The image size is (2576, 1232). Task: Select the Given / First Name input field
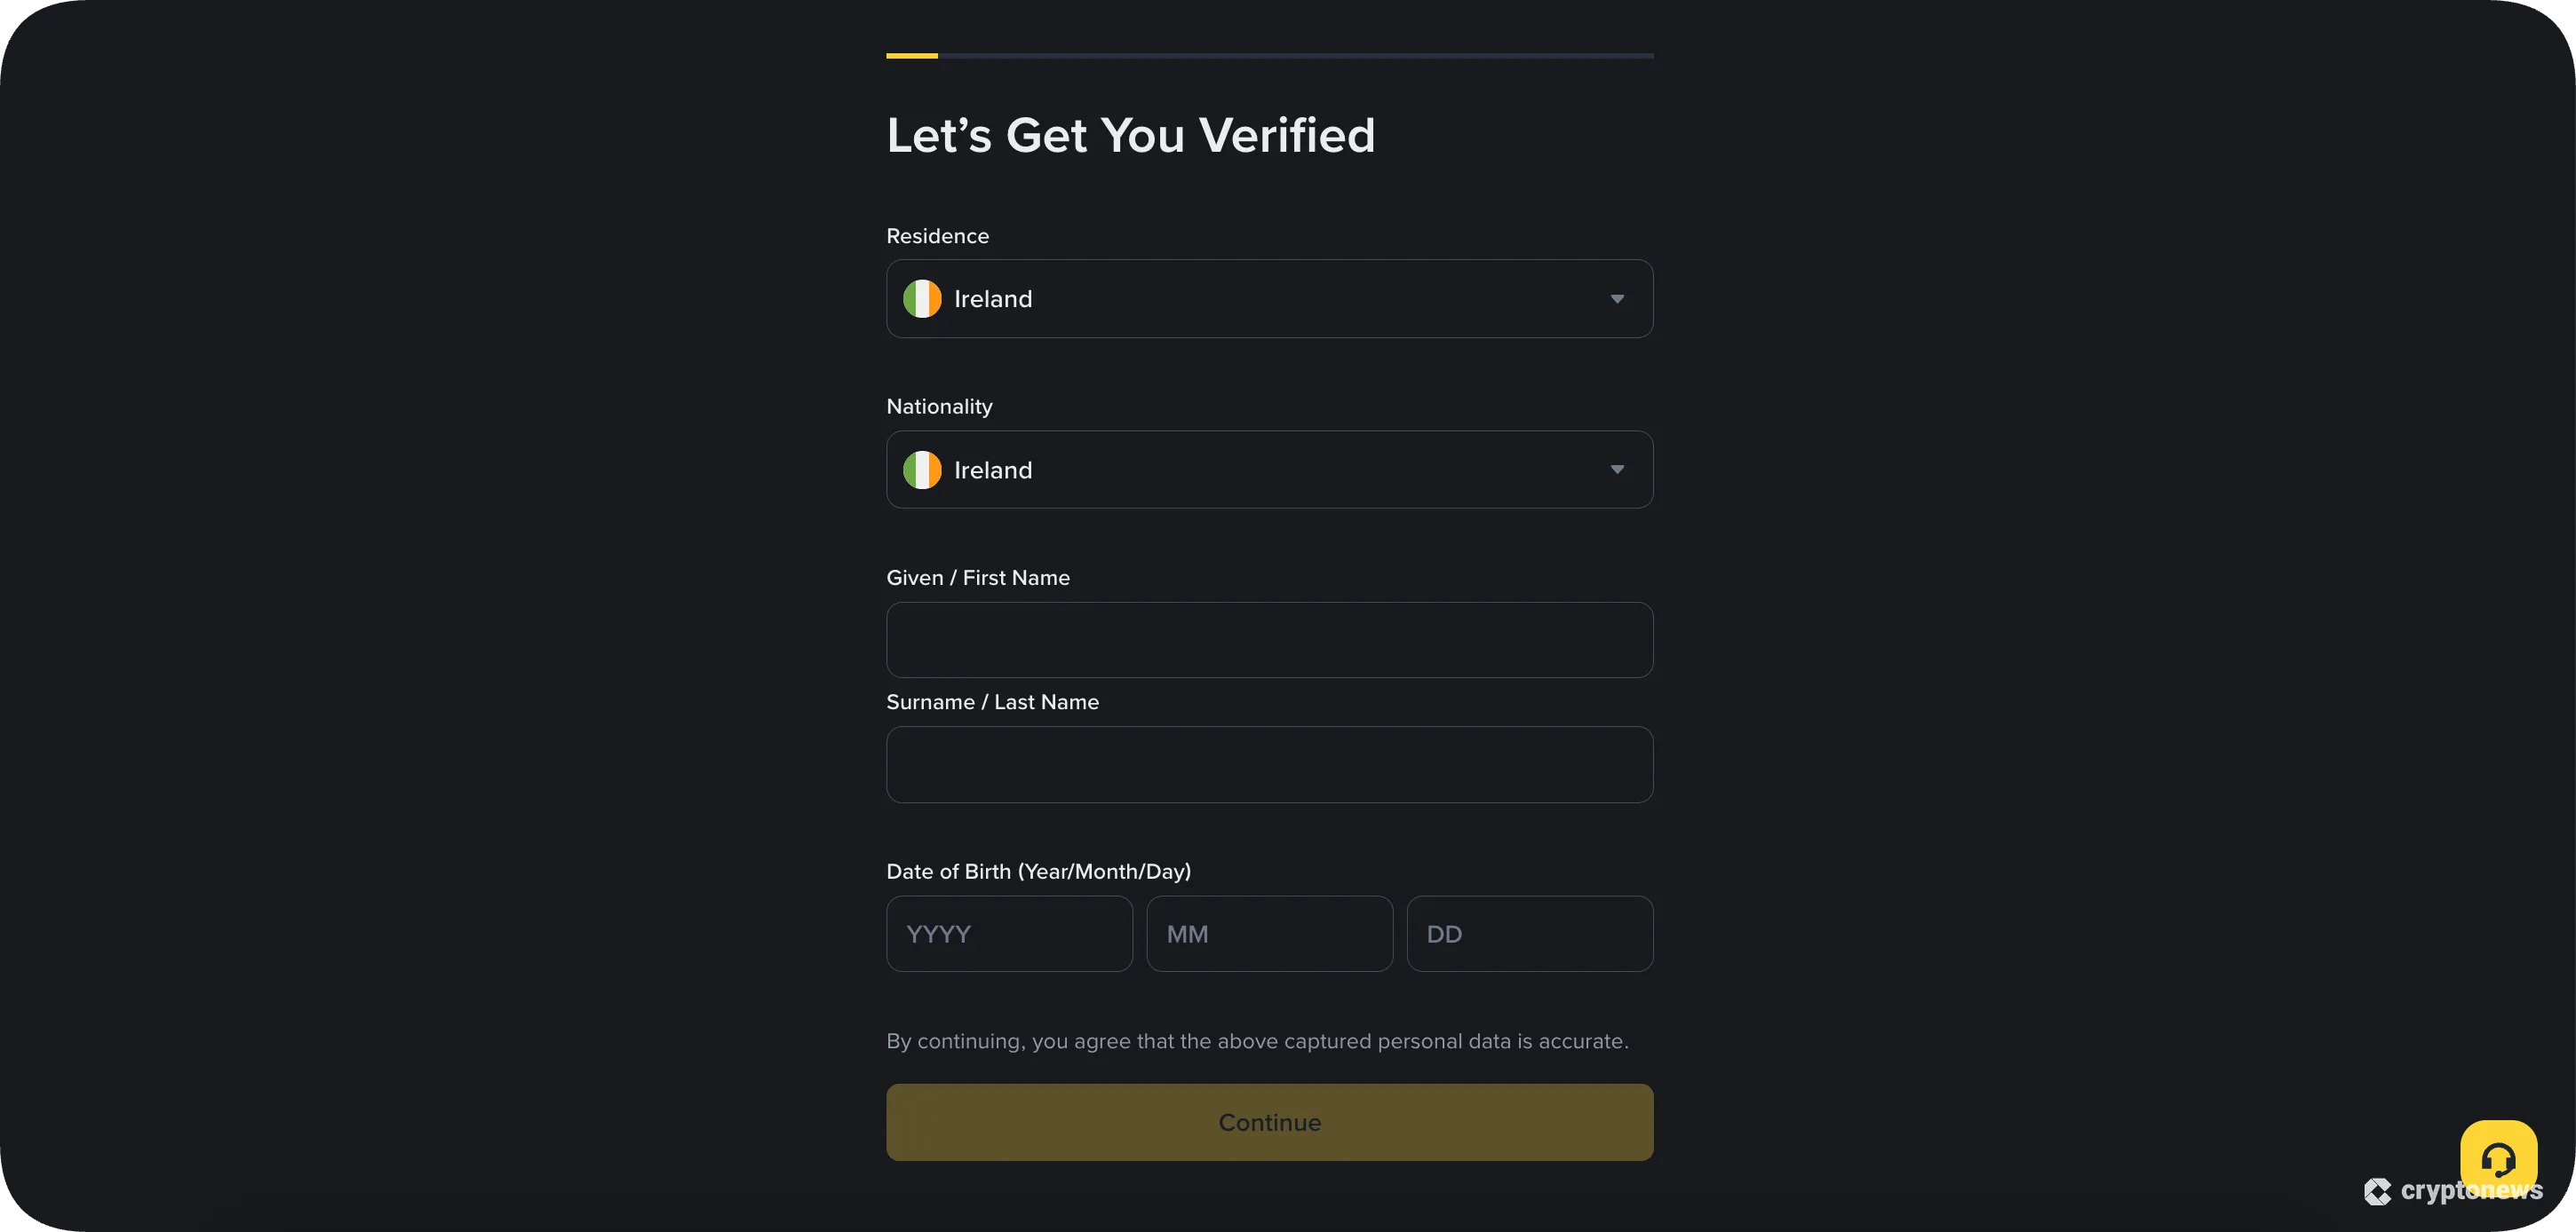click(1269, 639)
